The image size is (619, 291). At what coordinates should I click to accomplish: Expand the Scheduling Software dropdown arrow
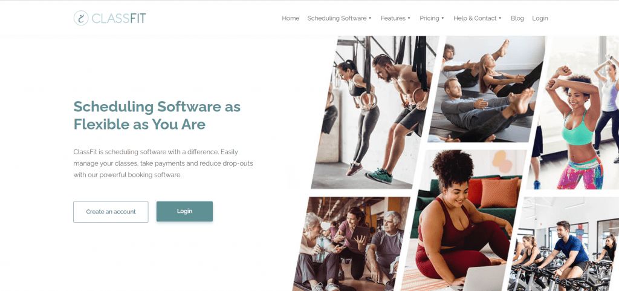(370, 18)
